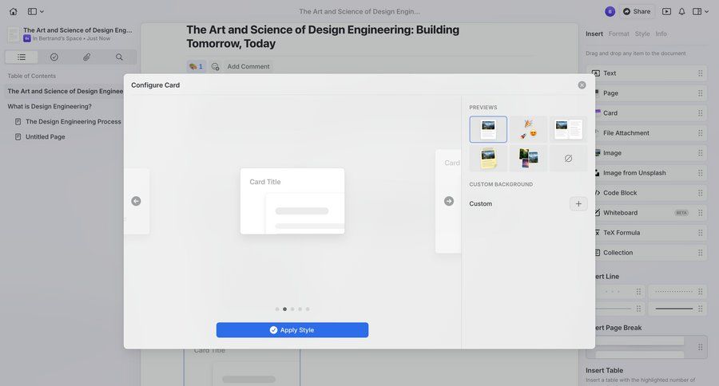Open 'The Design Engineering Process' page
719x386 pixels.
73,121
